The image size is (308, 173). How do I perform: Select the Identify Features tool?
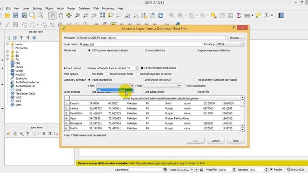pos(172,15)
